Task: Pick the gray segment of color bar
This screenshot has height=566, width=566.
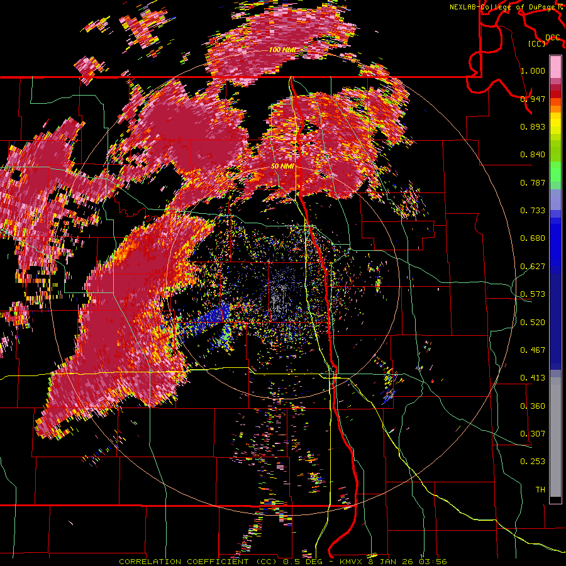Action: coord(555,437)
